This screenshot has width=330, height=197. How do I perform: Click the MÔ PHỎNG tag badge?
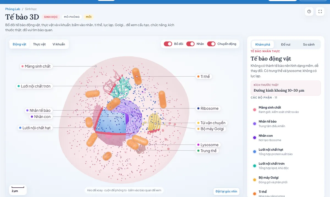[72, 17]
